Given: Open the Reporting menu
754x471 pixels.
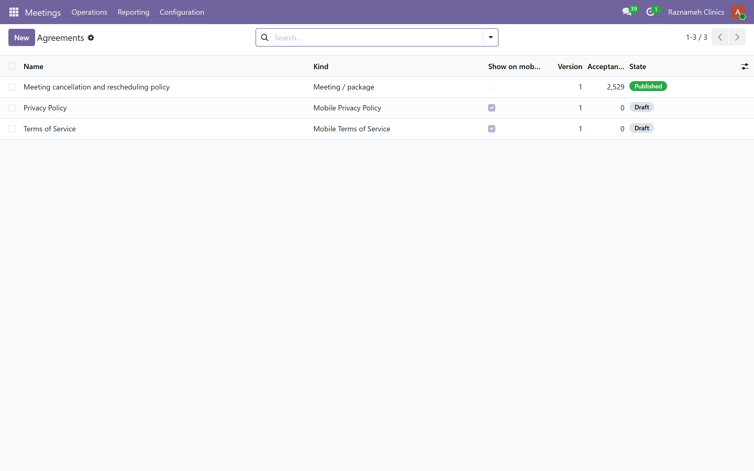Looking at the screenshot, I should (x=133, y=12).
